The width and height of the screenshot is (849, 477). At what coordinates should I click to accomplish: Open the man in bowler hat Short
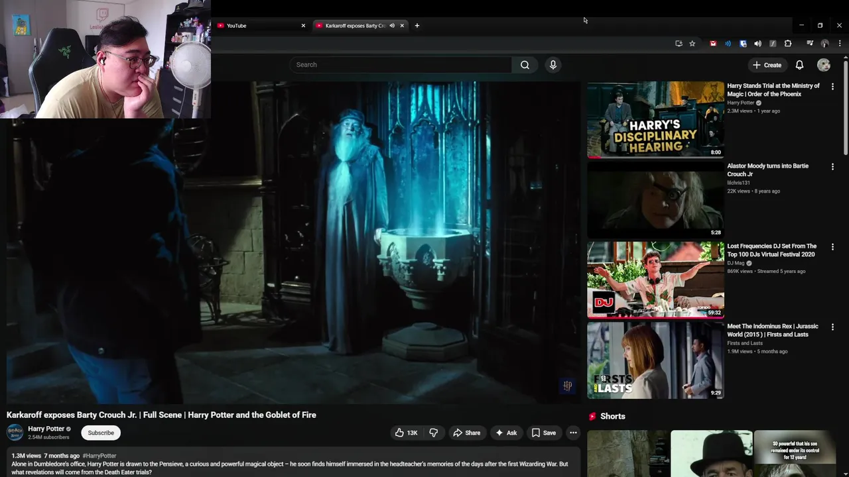711,454
